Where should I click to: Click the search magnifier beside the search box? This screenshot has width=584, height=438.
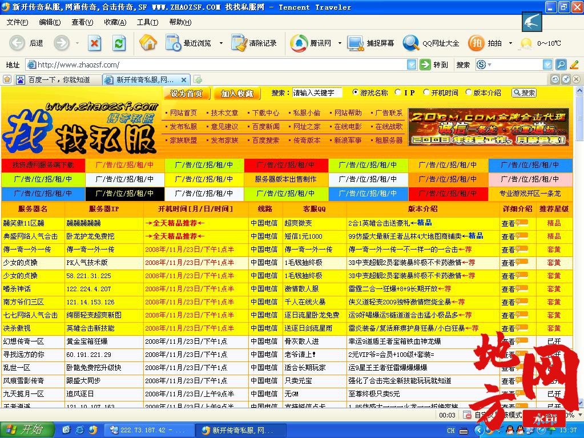coord(561,65)
